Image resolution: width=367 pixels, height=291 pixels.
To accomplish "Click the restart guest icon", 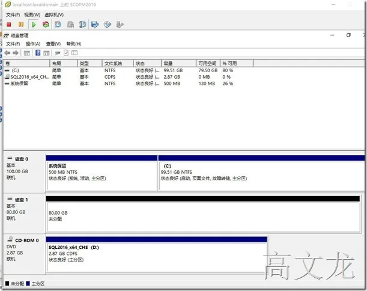I will click(46, 25).
